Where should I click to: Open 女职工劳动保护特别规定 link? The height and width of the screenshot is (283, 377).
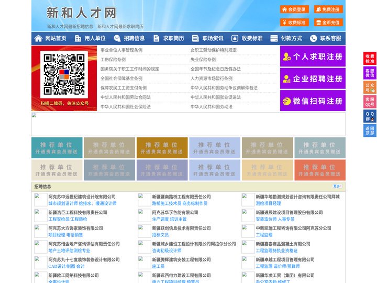pos(214,50)
